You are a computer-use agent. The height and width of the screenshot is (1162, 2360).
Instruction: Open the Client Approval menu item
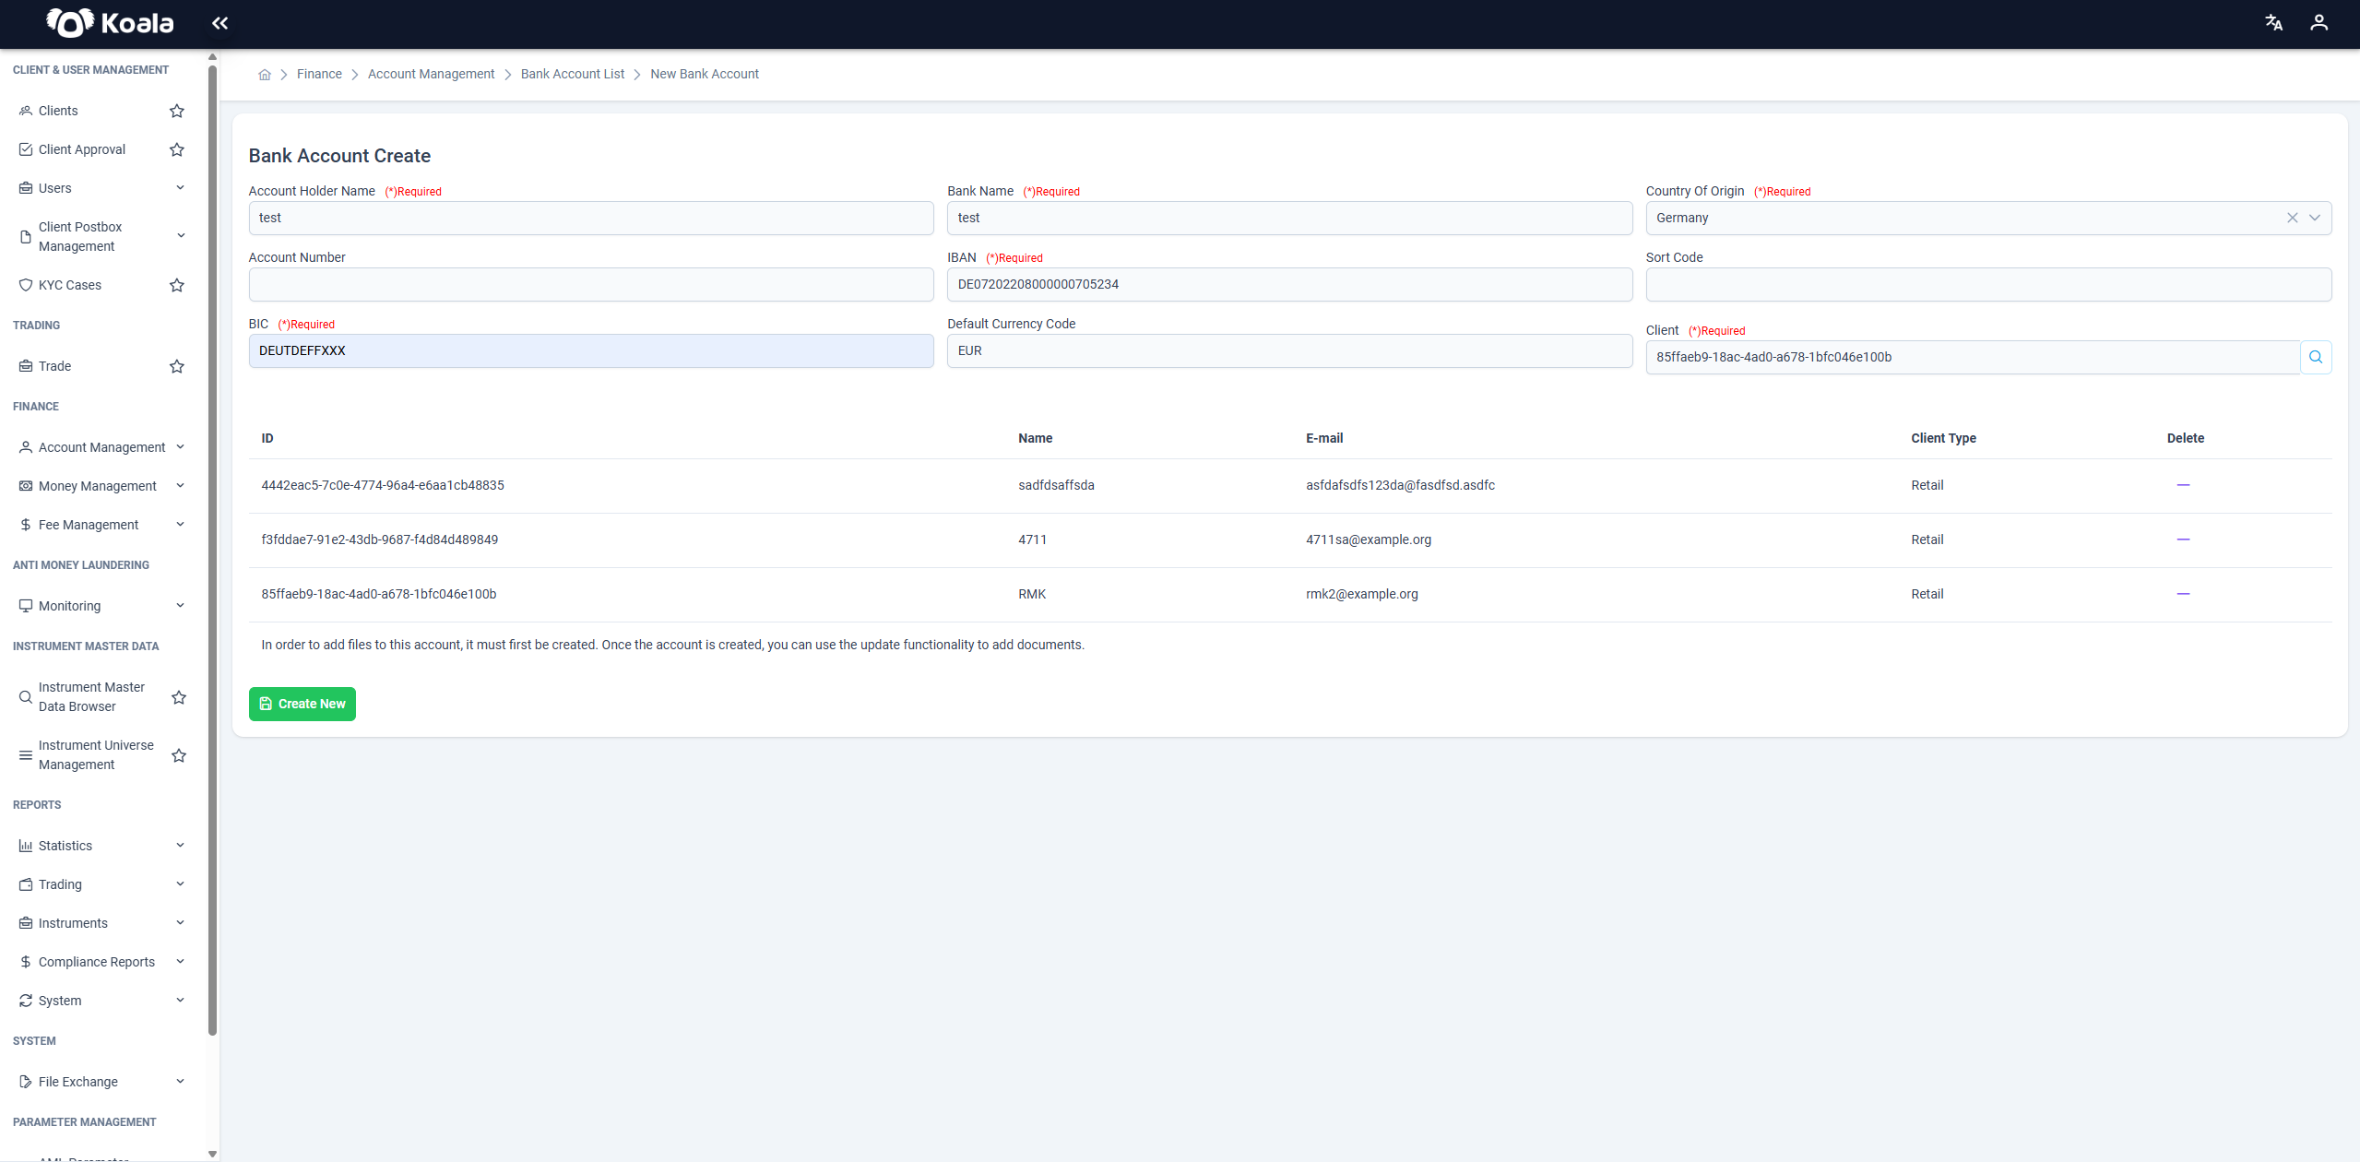coord(82,149)
